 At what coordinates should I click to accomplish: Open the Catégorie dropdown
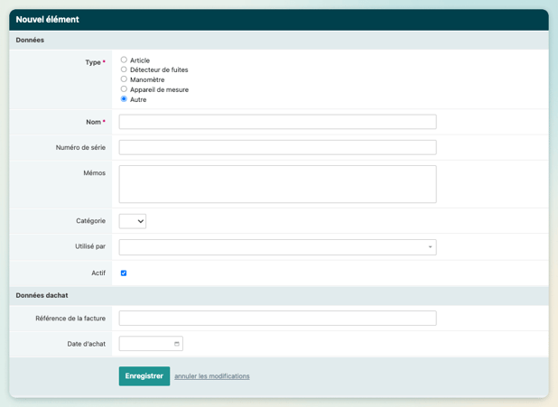pyautogui.click(x=132, y=221)
